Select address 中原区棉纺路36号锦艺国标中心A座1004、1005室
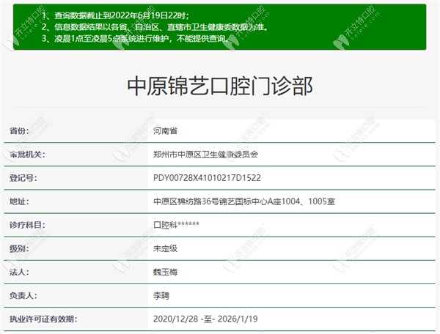Screen dimensions: 440x334 pyautogui.click(x=244, y=201)
